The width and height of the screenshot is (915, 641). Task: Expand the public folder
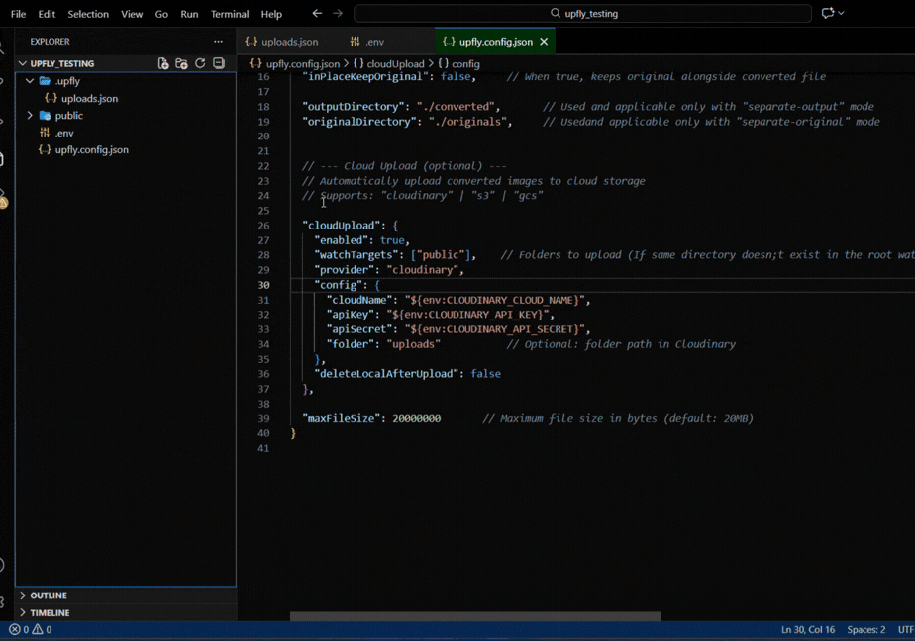[68, 115]
